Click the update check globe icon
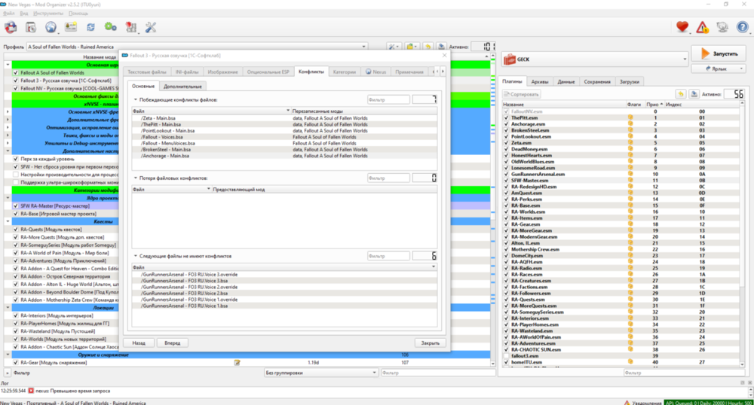 (x=722, y=27)
